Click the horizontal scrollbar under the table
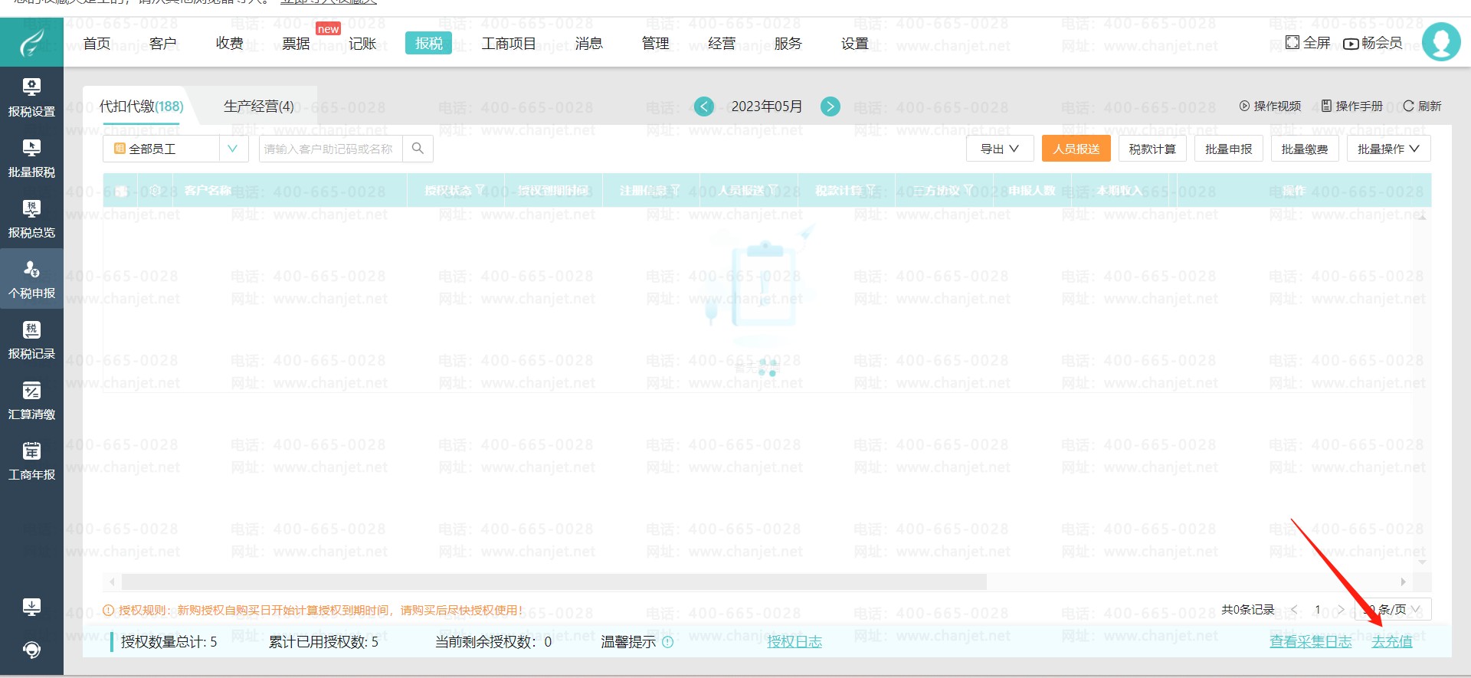 (553, 582)
